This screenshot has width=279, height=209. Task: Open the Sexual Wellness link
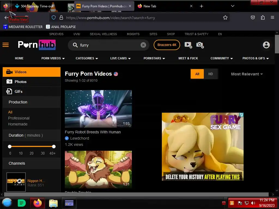(103, 34)
